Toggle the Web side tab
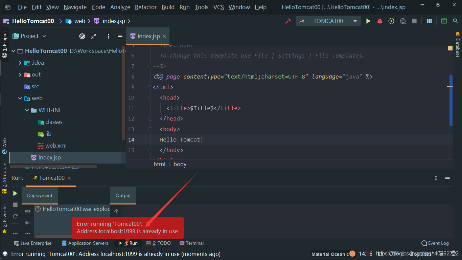 (4, 146)
